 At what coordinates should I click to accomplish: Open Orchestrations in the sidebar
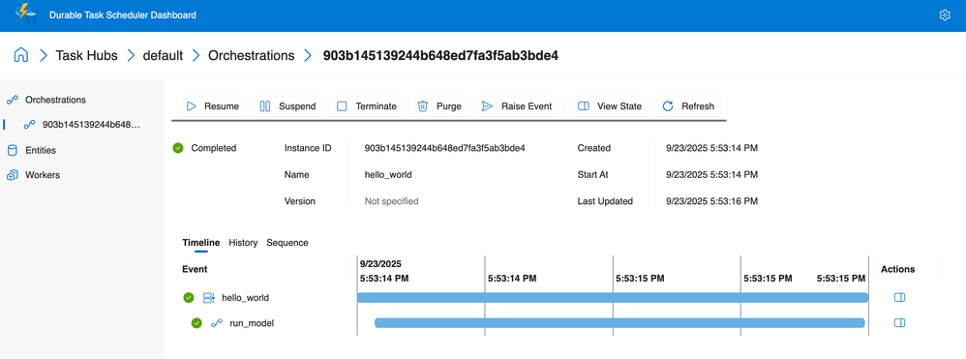point(55,99)
